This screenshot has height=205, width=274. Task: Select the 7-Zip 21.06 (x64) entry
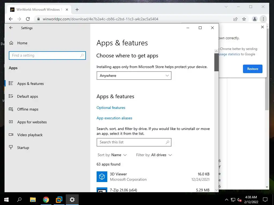tap(153, 190)
